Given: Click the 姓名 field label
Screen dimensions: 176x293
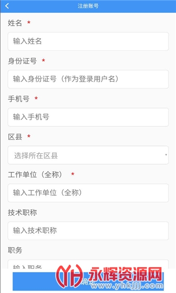Looking at the screenshot, I should (x=15, y=23).
